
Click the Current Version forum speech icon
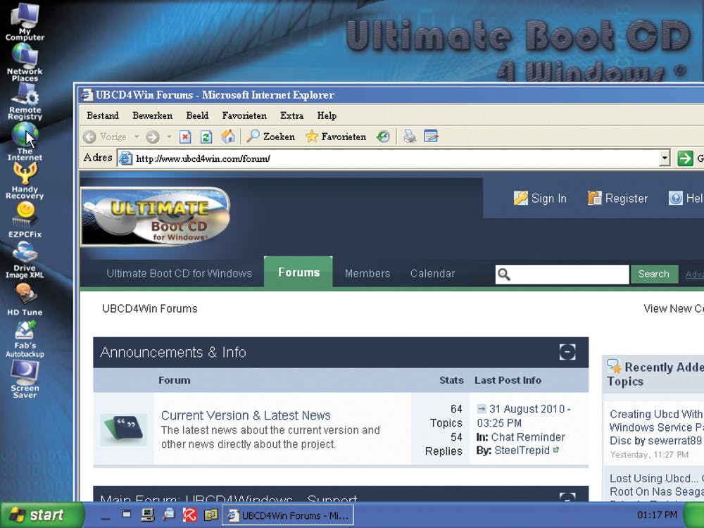click(123, 429)
